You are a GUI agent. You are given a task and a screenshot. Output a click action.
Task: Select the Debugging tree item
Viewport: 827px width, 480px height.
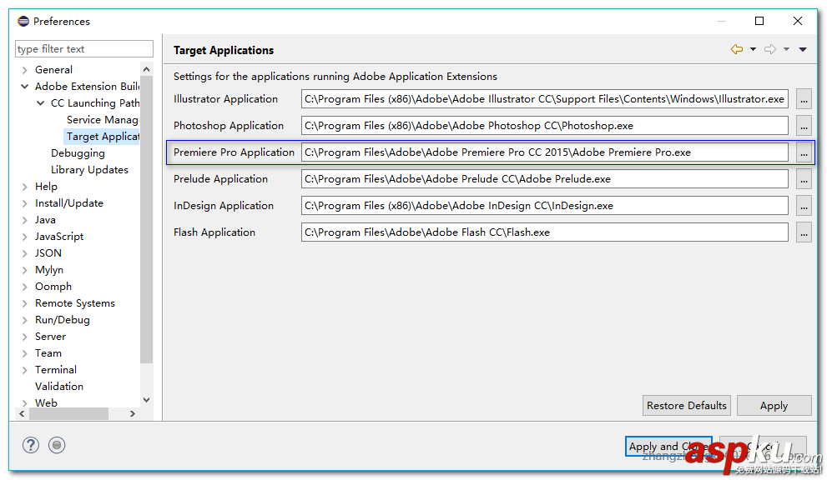(78, 153)
